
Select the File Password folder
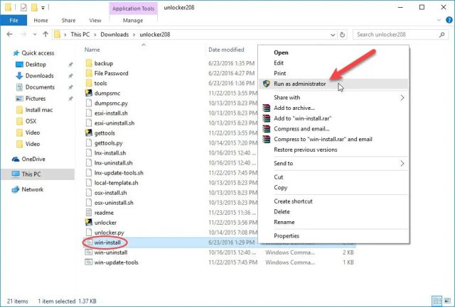tap(111, 73)
